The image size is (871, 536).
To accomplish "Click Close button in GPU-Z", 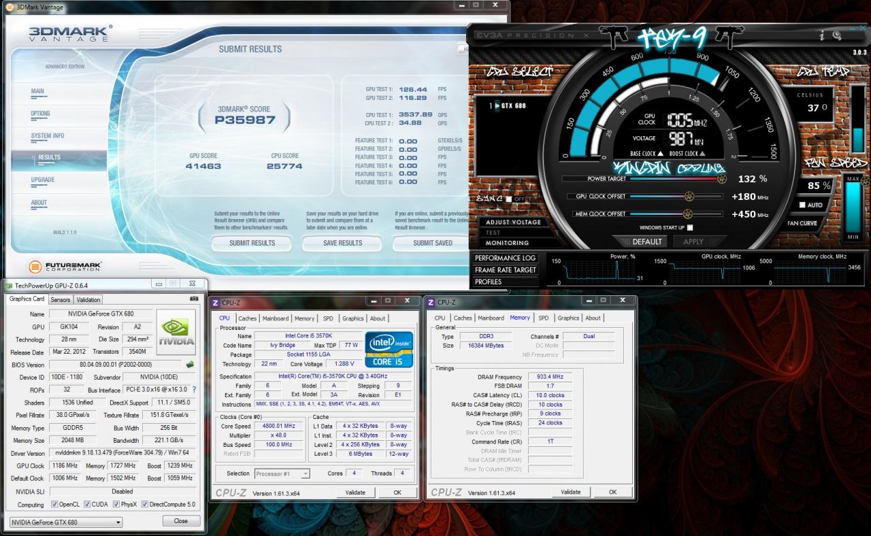I will [180, 521].
